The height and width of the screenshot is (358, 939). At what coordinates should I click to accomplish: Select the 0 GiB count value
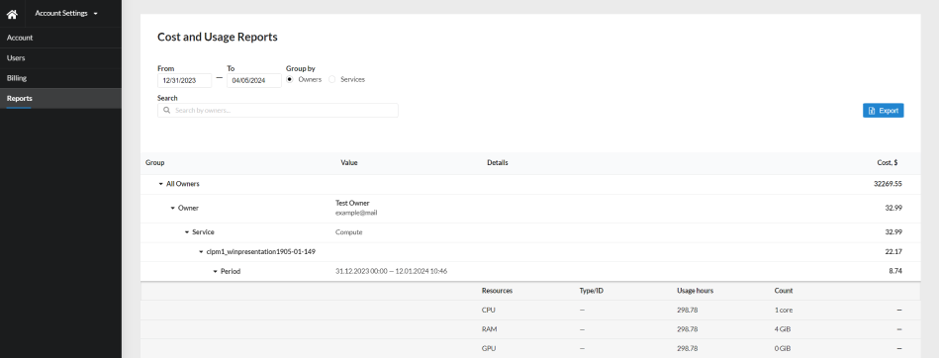pos(783,348)
